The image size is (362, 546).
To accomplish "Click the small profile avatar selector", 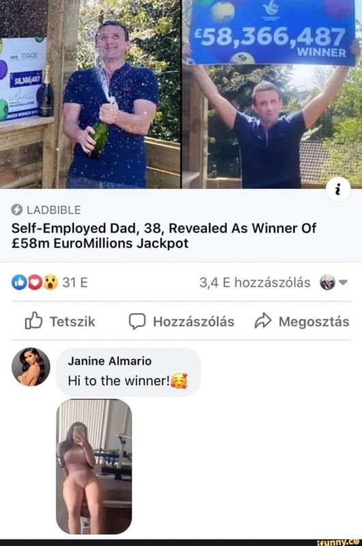I will click(x=327, y=282).
